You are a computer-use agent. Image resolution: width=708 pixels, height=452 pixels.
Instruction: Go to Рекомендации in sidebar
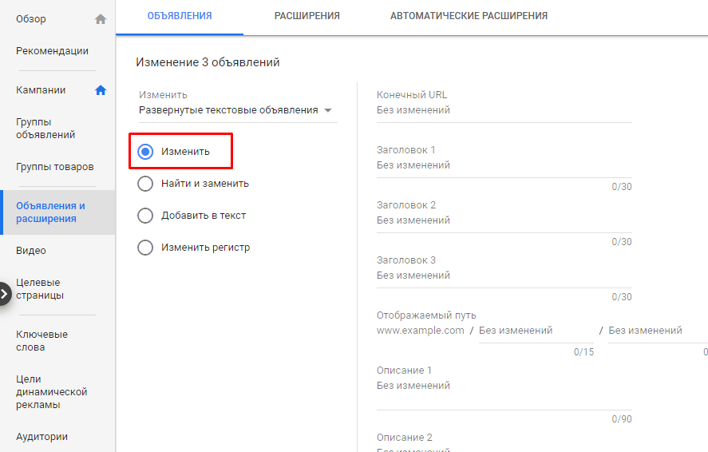click(52, 51)
